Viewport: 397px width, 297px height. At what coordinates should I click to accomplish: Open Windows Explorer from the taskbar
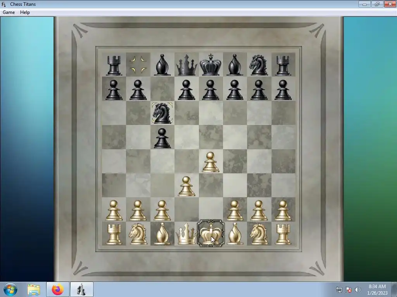(x=34, y=289)
